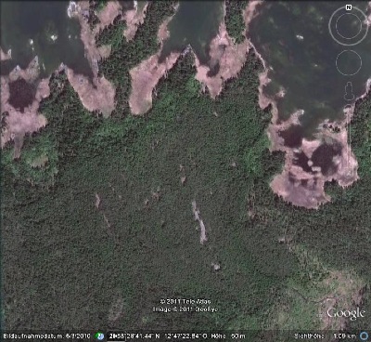Open historical imagery clock icon in status bar
The image size is (371, 342).
click(99, 335)
